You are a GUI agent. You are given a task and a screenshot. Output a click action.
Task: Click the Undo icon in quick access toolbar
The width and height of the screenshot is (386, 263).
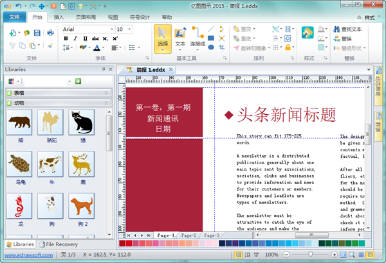[19, 6]
